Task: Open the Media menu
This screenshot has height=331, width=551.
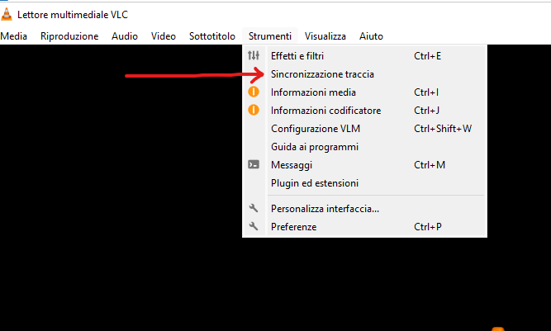Action: coord(14,36)
